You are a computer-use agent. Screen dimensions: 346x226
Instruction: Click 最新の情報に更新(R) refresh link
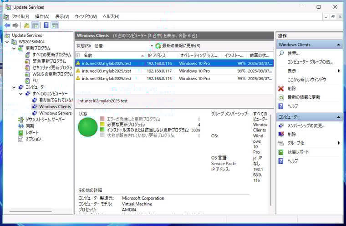(181, 46)
